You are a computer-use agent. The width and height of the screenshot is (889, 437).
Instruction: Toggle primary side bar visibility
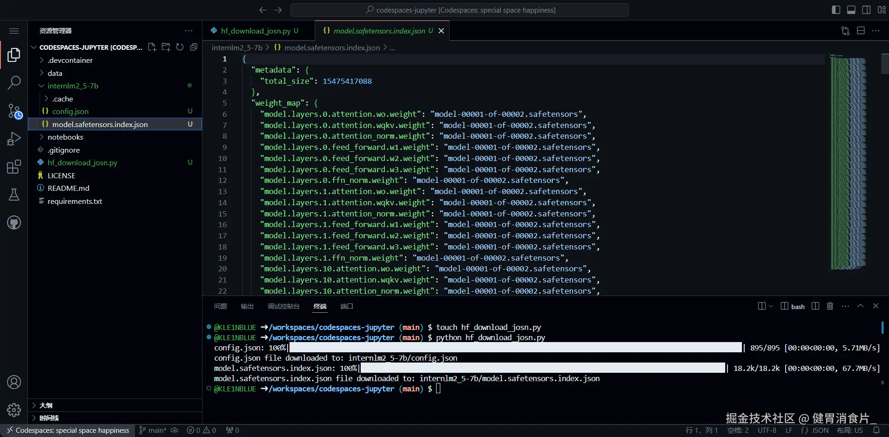836,10
